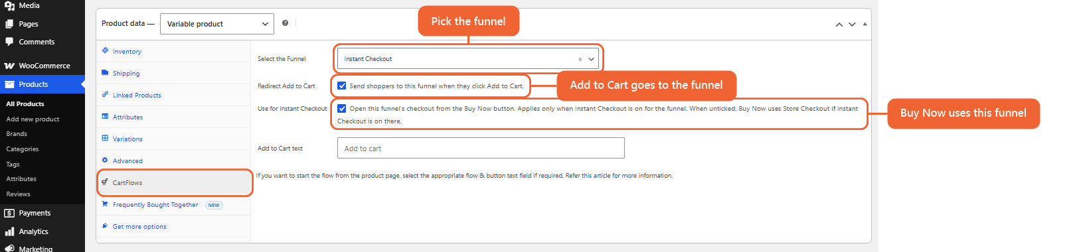Click the Frequently Bought Together cart icon
Screen dimensions: 1077x252
tap(105, 204)
